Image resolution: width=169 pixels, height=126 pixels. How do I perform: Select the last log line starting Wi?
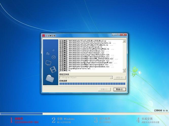point(65,70)
